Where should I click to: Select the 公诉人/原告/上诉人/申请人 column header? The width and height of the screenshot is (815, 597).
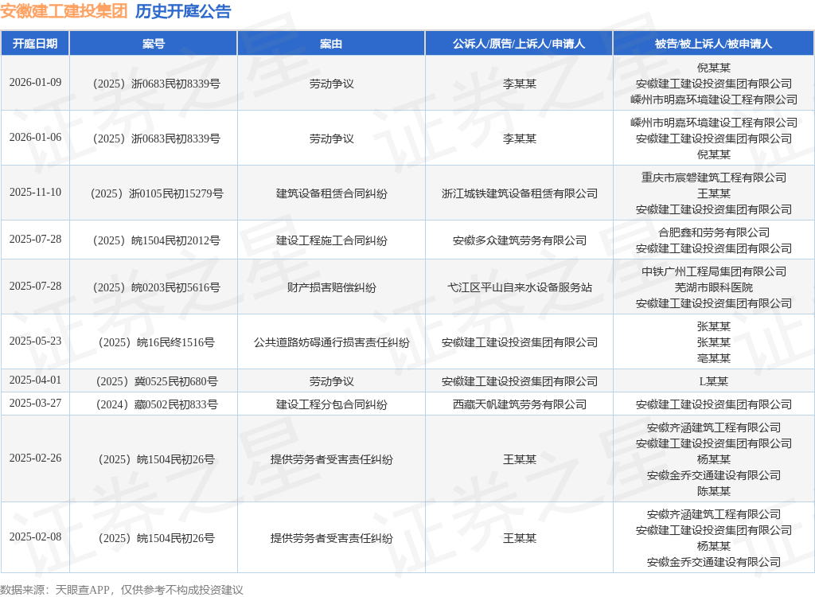coord(519,44)
